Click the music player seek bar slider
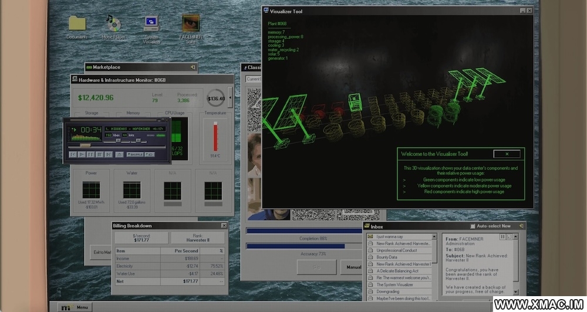Viewport: 587px width, 312px height. click(86, 145)
